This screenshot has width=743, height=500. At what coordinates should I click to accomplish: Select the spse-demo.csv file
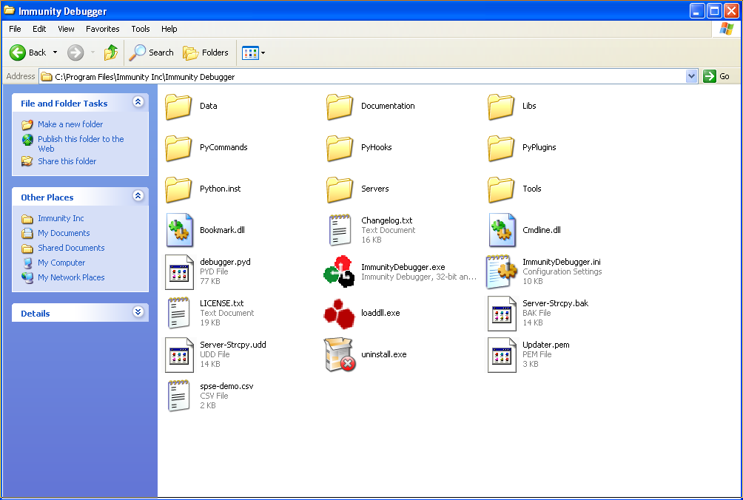[178, 395]
